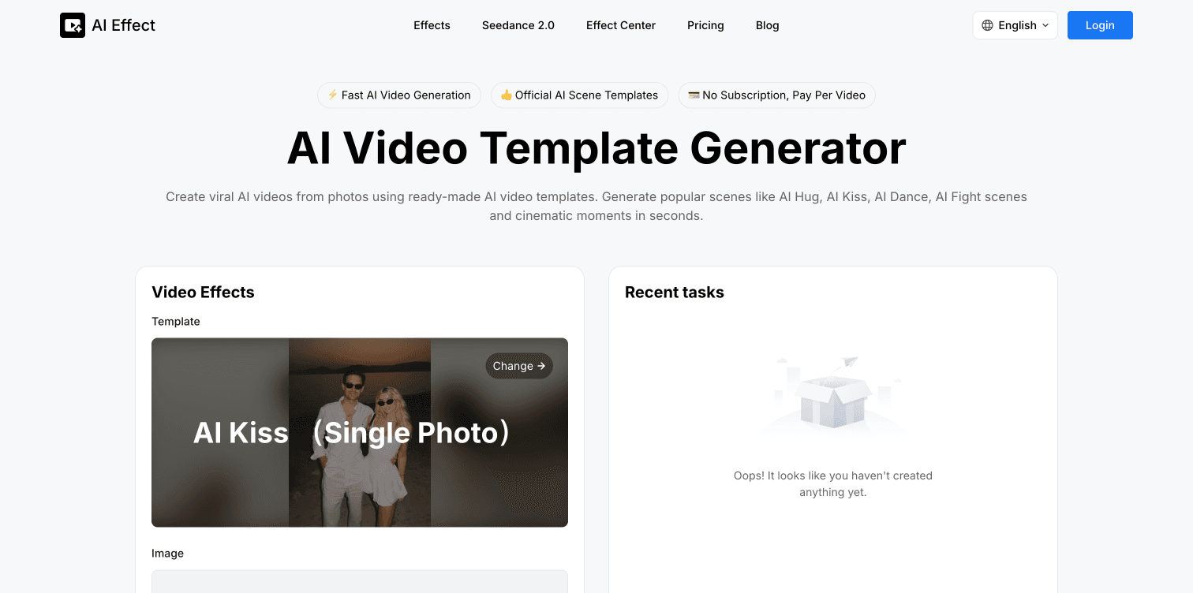Click Change template button
Screen dimensions: 1193x593
pos(519,366)
